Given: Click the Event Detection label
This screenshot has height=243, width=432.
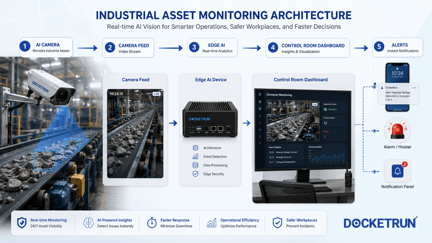Looking at the screenshot, I should click(215, 157).
